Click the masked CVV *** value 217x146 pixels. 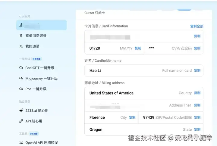click(x=152, y=48)
